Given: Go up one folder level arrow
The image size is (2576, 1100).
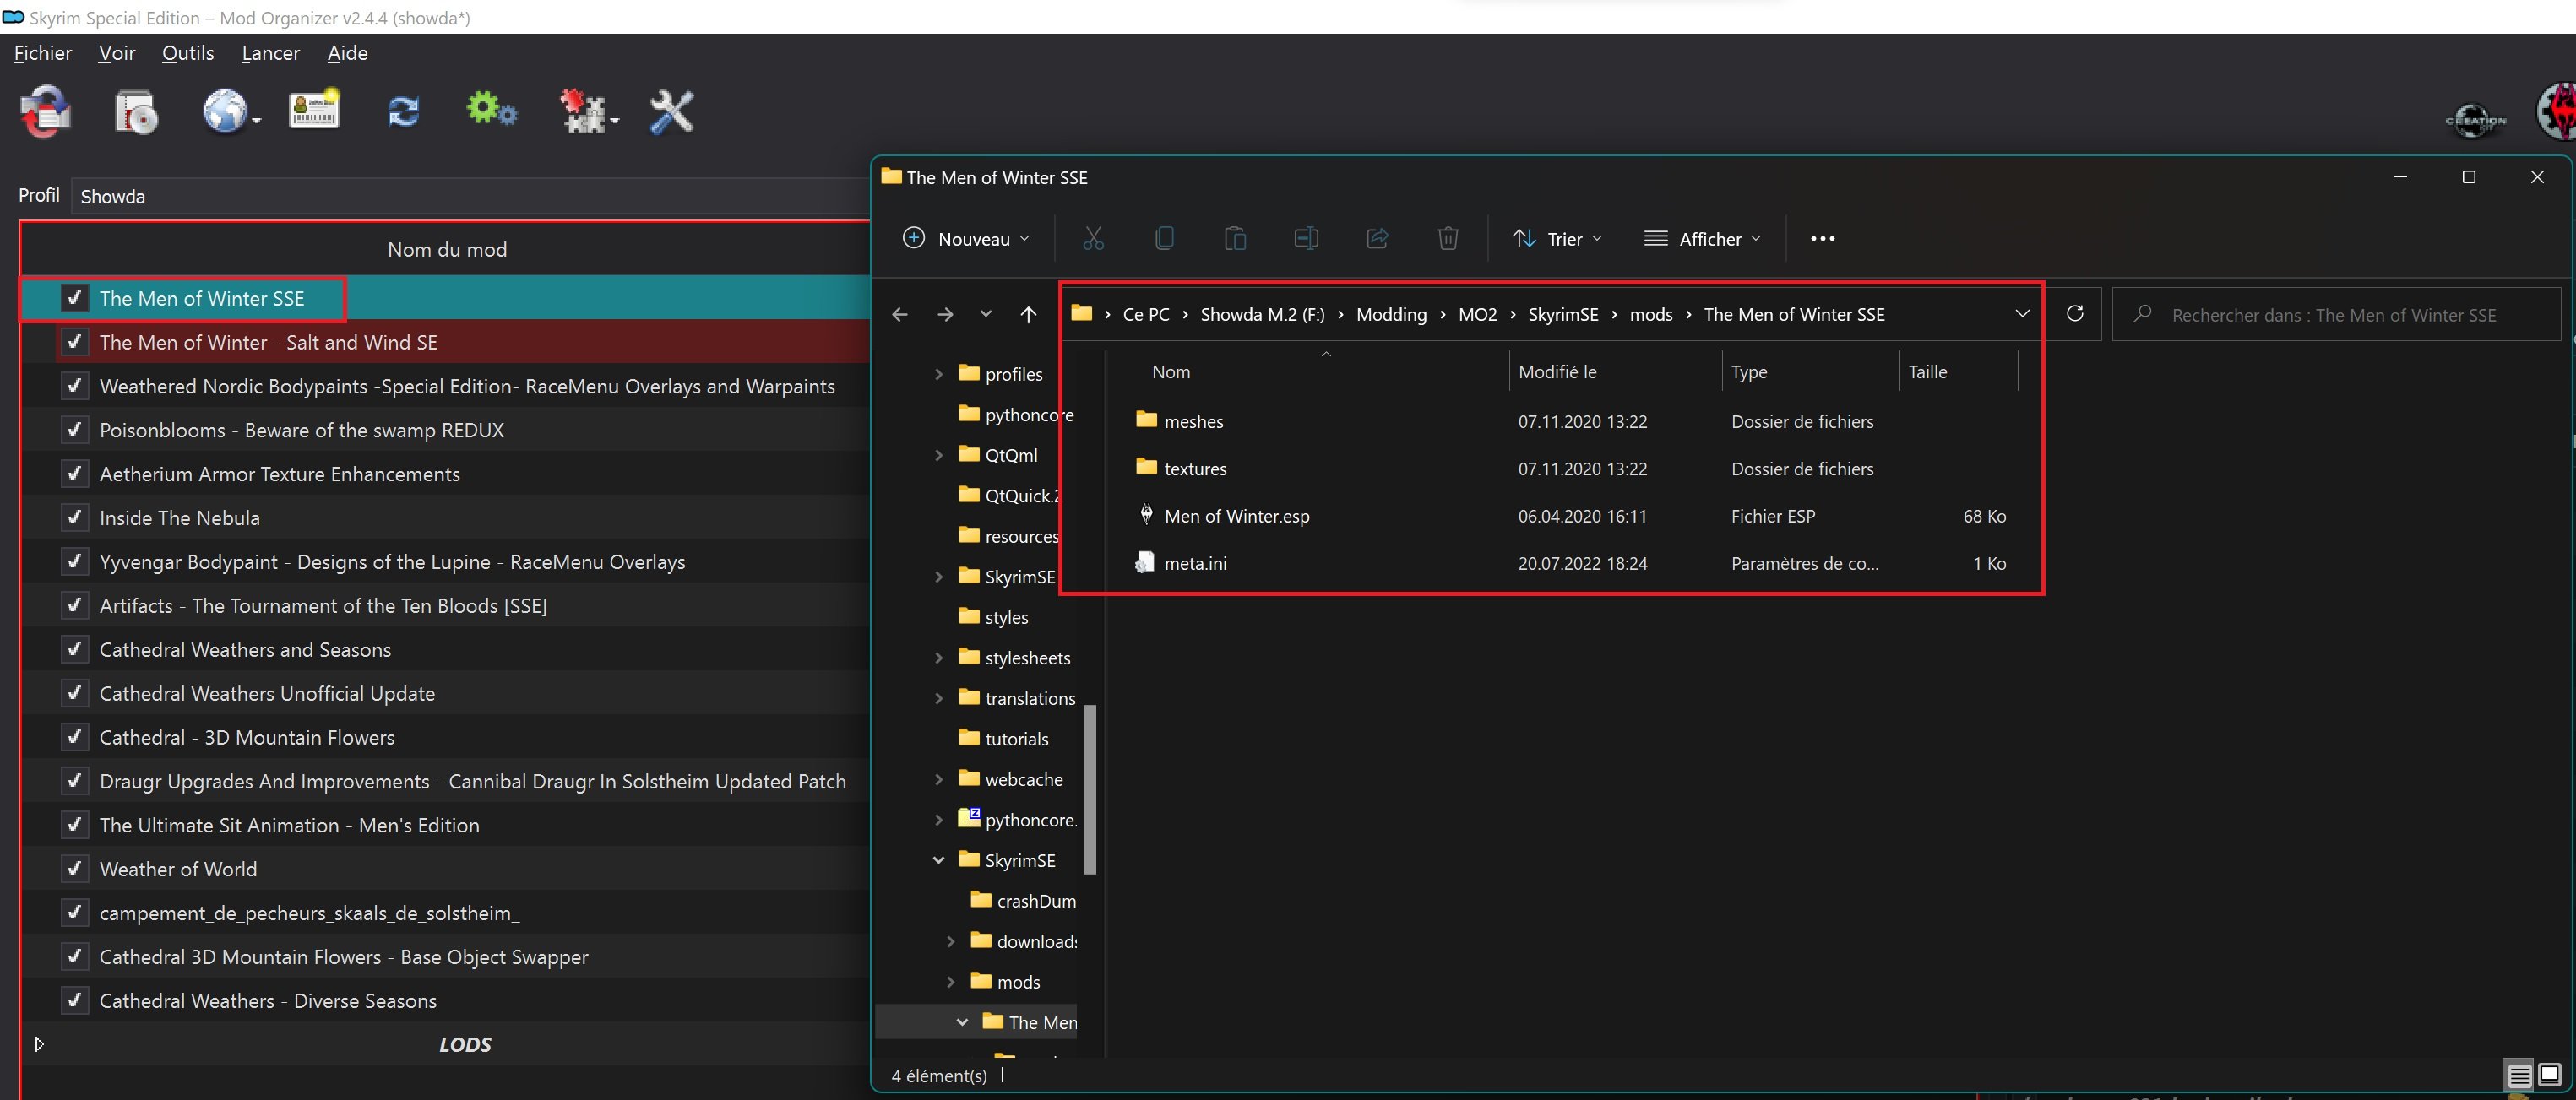Looking at the screenshot, I should pos(1028,315).
